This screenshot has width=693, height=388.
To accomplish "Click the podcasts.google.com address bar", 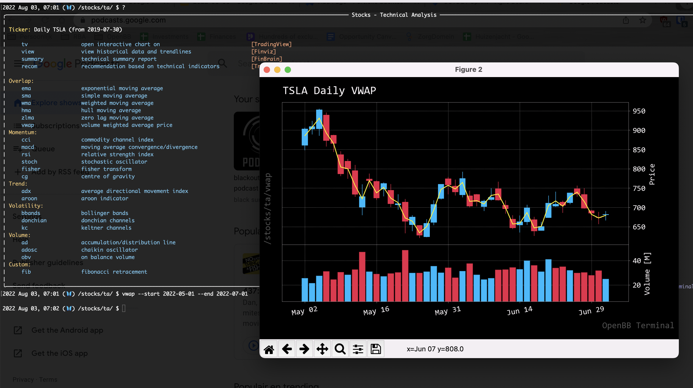I will coord(128,20).
